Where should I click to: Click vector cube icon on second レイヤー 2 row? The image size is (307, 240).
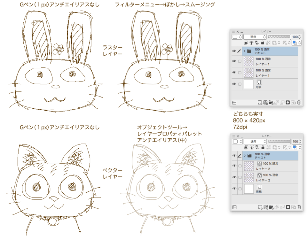point(259,175)
